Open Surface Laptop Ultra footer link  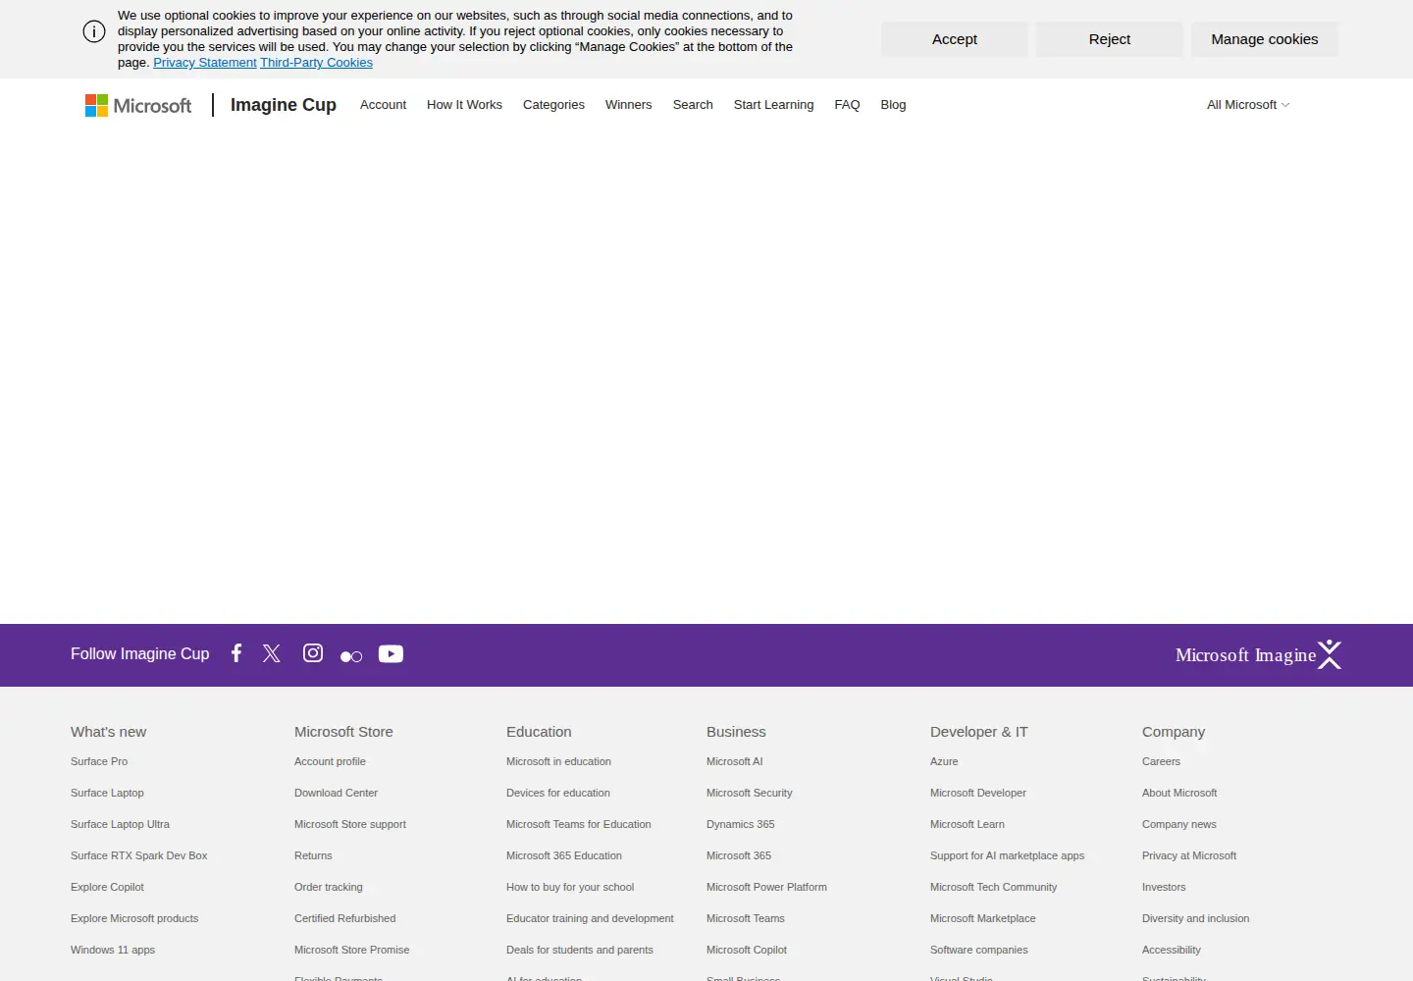(x=120, y=824)
